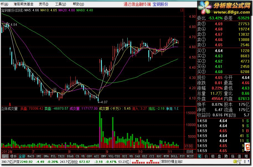Select the 盘 tab in quote panel

click(x=219, y=156)
